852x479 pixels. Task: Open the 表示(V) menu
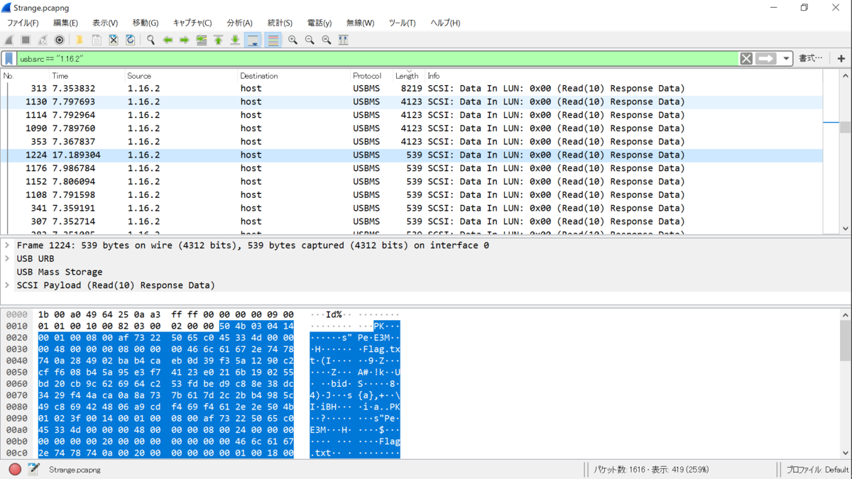pos(105,23)
